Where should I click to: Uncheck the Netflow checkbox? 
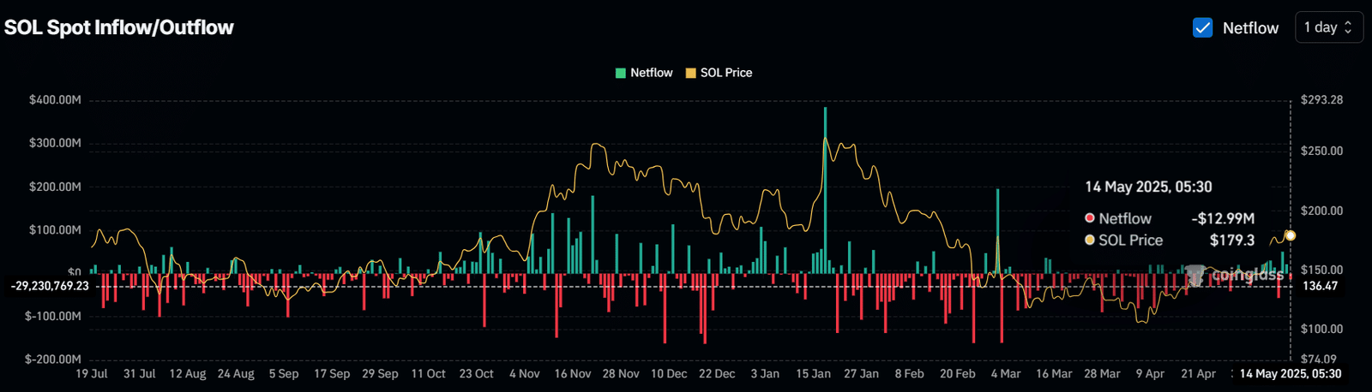coord(1202,27)
